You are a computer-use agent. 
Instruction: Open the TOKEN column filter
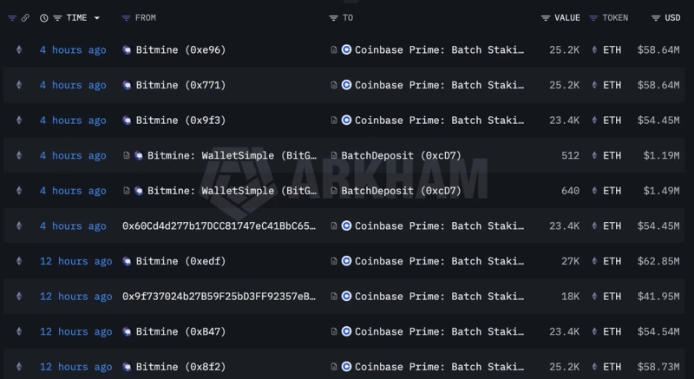coord(593,18)
